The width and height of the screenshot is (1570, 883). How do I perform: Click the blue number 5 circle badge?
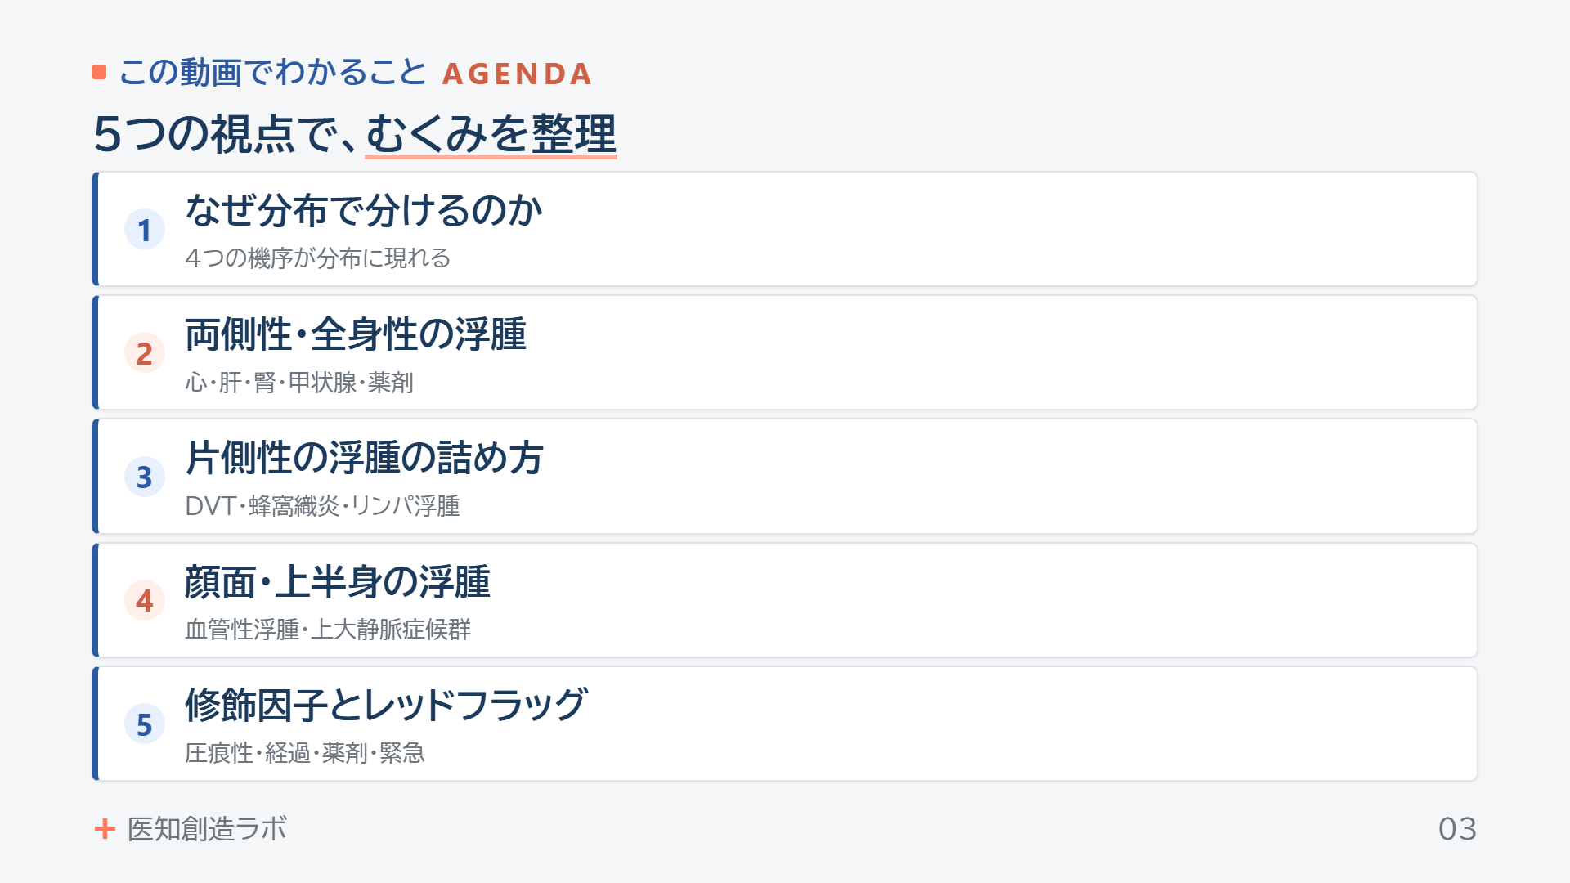pyautogui.click(x=145, y=724)
